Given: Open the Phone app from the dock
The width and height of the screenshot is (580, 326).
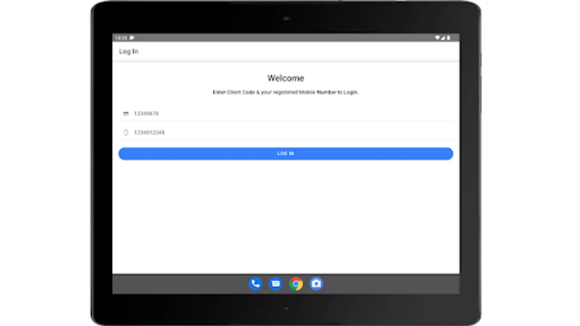Looking at the screenshot, I should click(x=256, y=284).
